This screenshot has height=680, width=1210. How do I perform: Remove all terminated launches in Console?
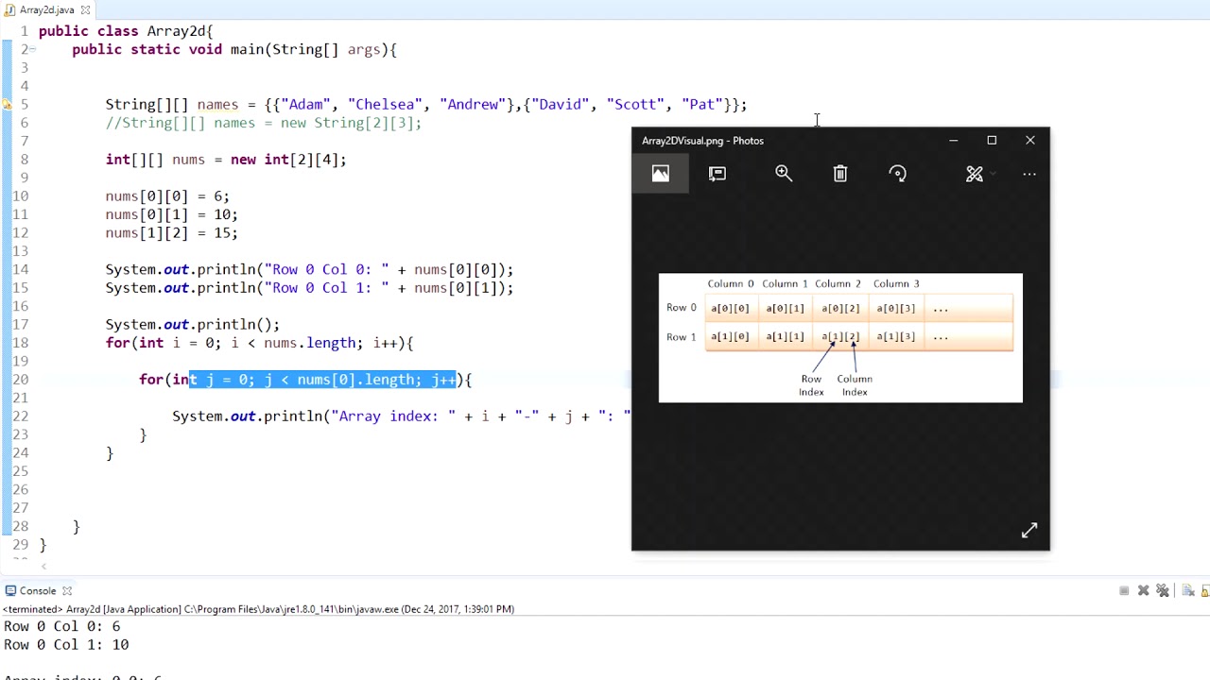(x=1164, y=591)
